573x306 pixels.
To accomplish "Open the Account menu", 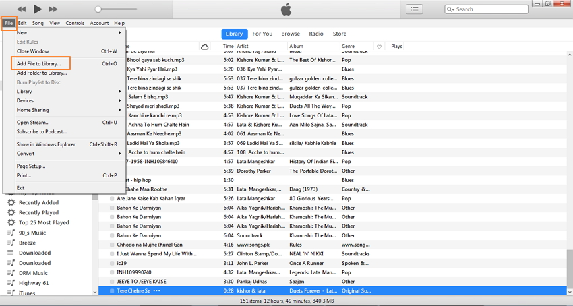I will coord(99,23).
